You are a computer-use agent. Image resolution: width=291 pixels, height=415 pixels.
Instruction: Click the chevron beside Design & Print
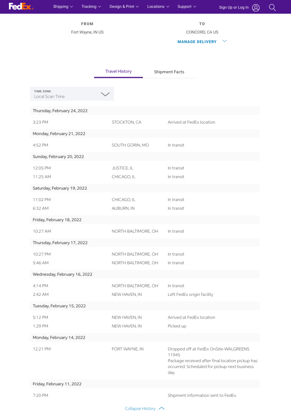137,7
